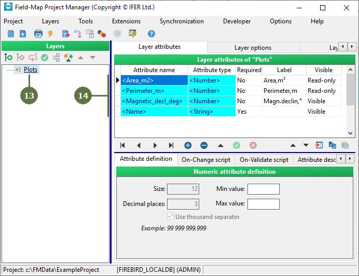Select the <Name> attribute row
This screenshot has height=276, width=359.
click(154, 112)
